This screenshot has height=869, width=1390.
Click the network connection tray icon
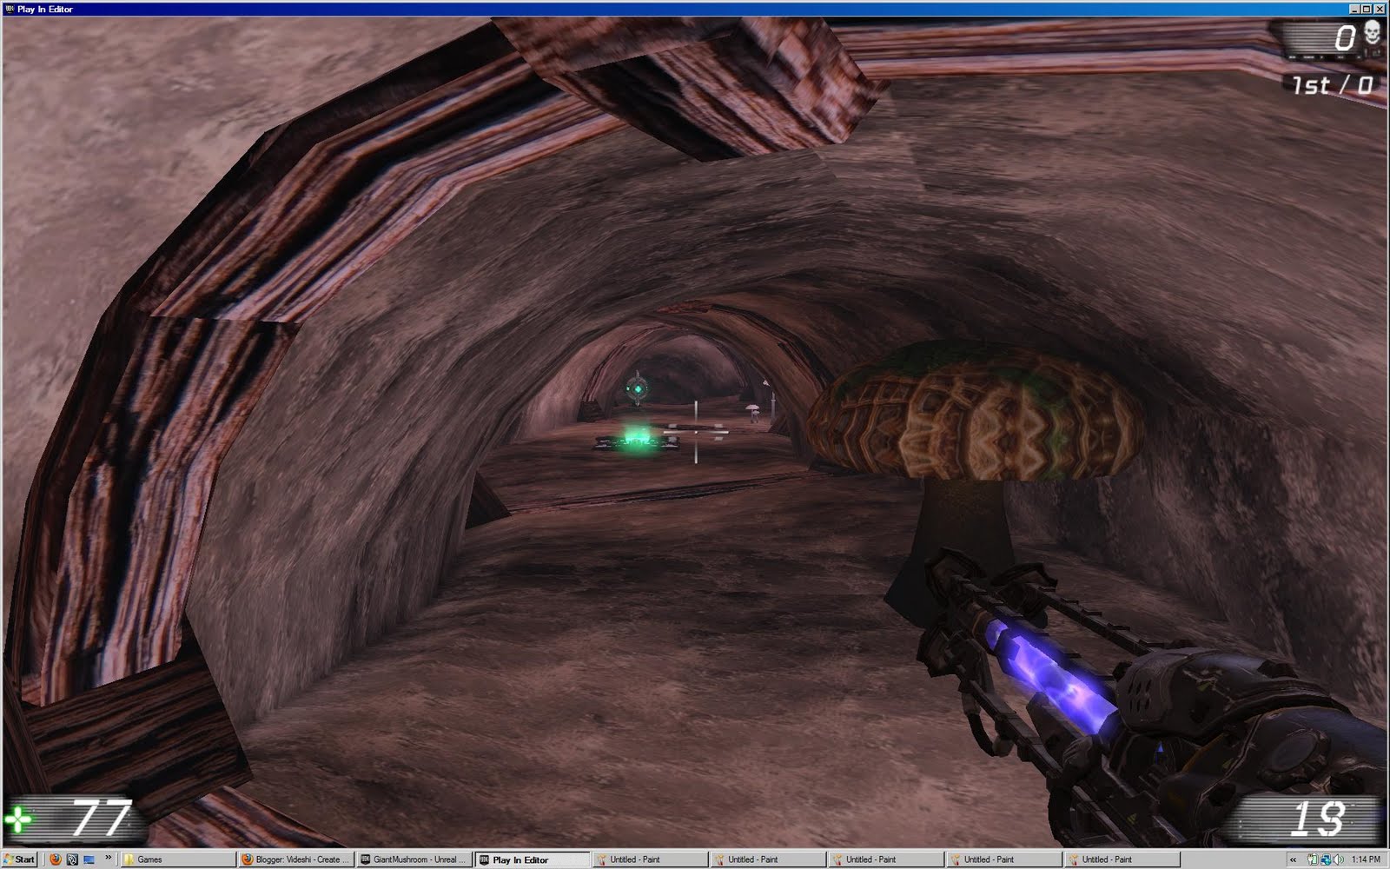1326,860
